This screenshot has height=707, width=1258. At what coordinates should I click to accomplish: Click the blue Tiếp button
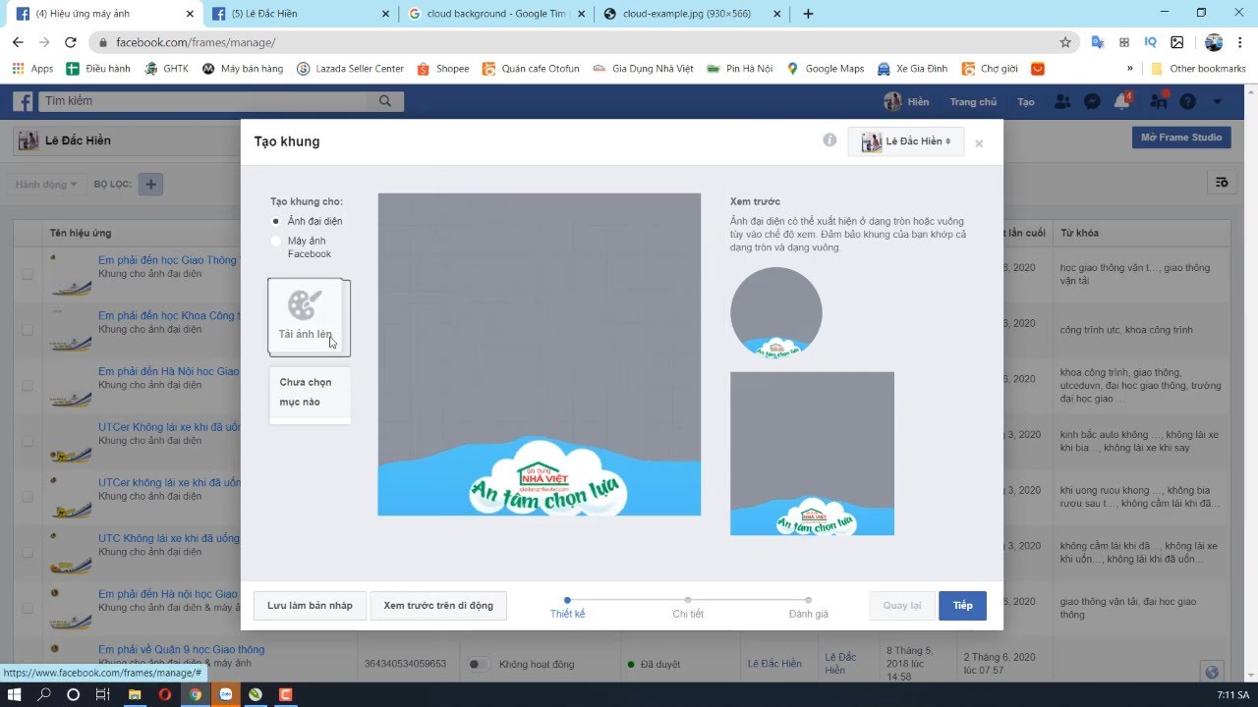point(962,606)
